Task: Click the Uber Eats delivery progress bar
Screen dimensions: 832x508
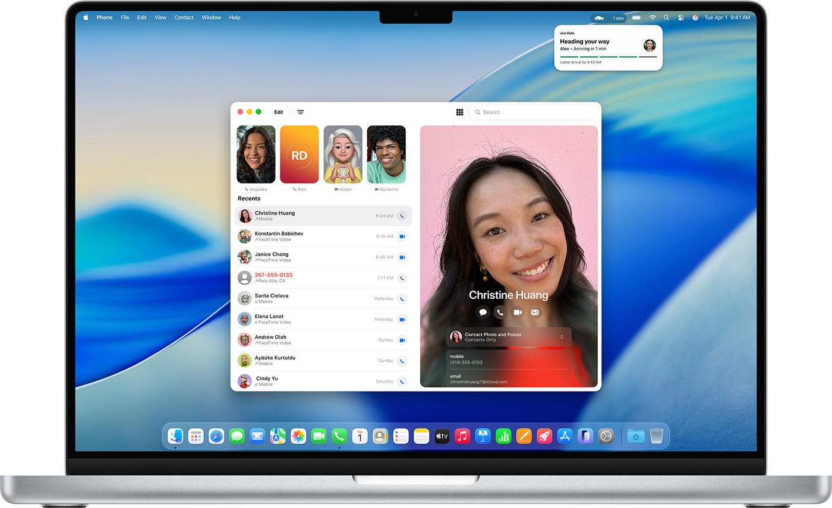Action: click(x=608, y=57)
